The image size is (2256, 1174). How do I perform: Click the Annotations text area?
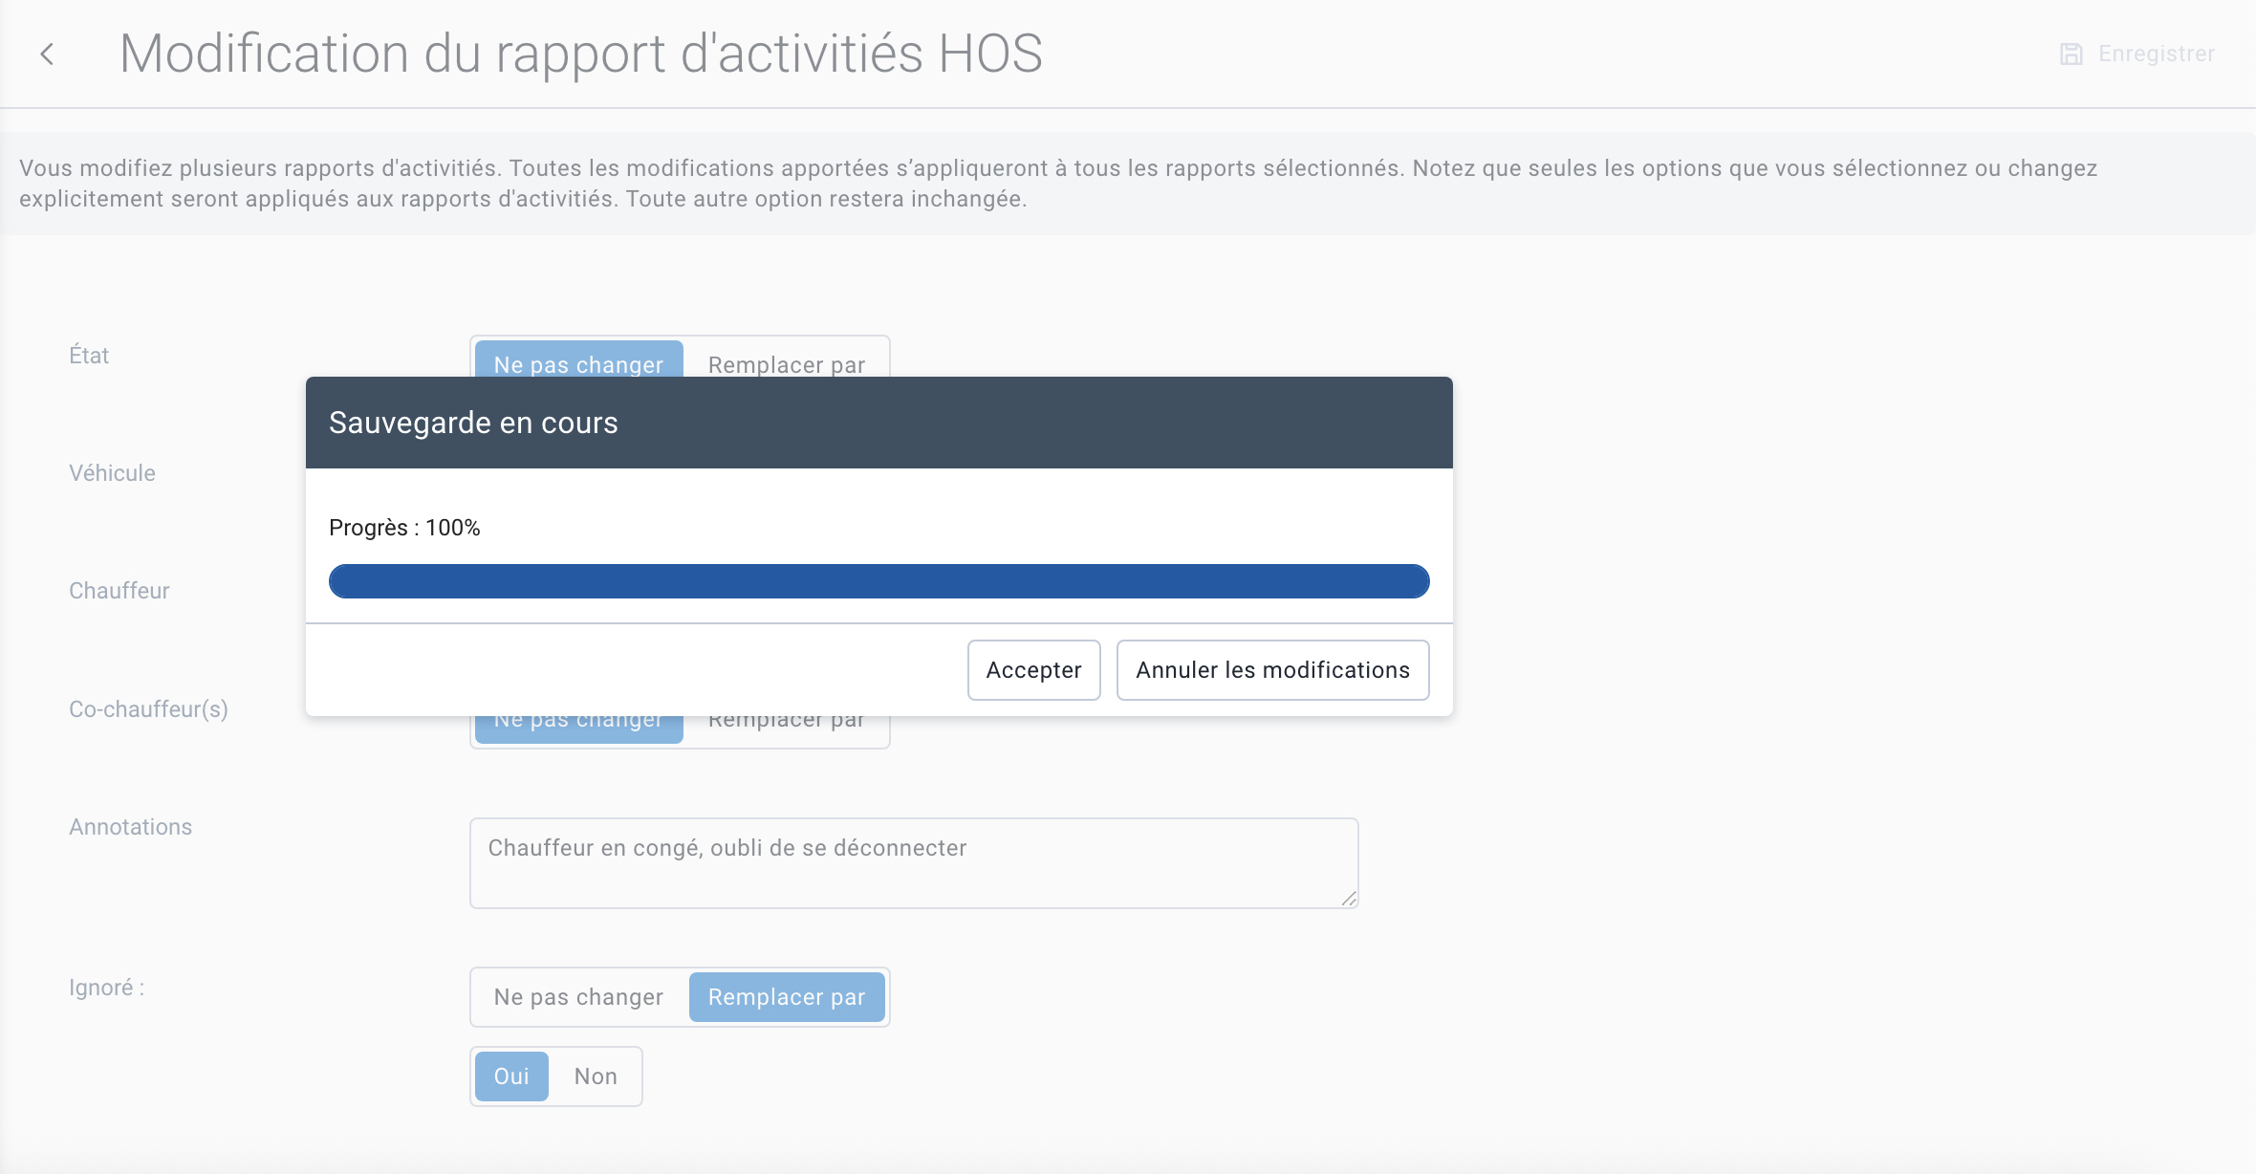click(x=914, y=863)
